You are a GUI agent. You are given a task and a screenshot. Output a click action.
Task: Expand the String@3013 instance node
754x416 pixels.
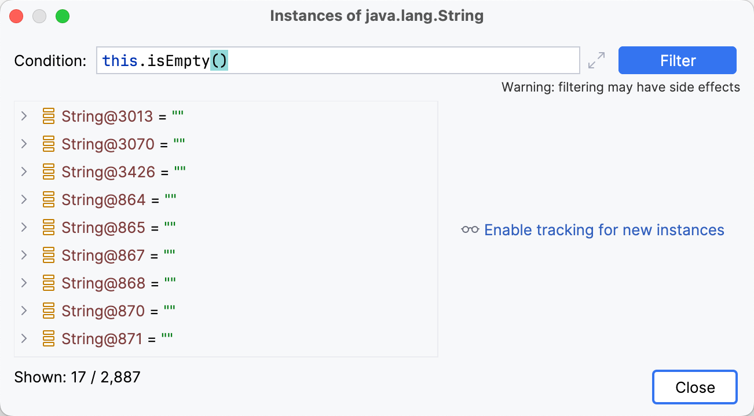pos(24,116)
